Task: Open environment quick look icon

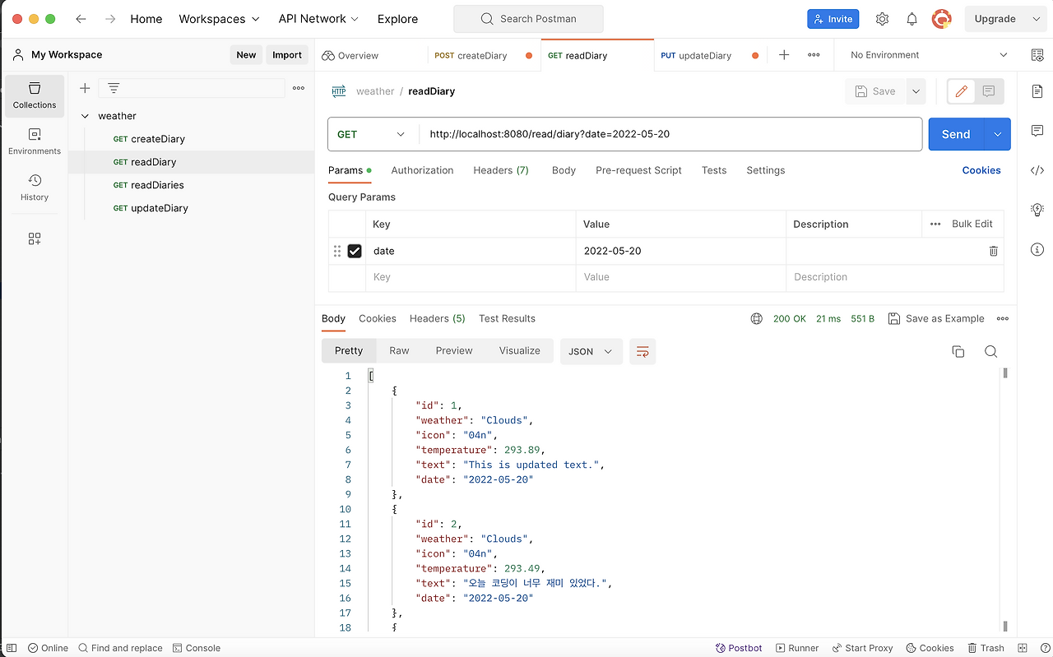Action: coord(1037,55)
